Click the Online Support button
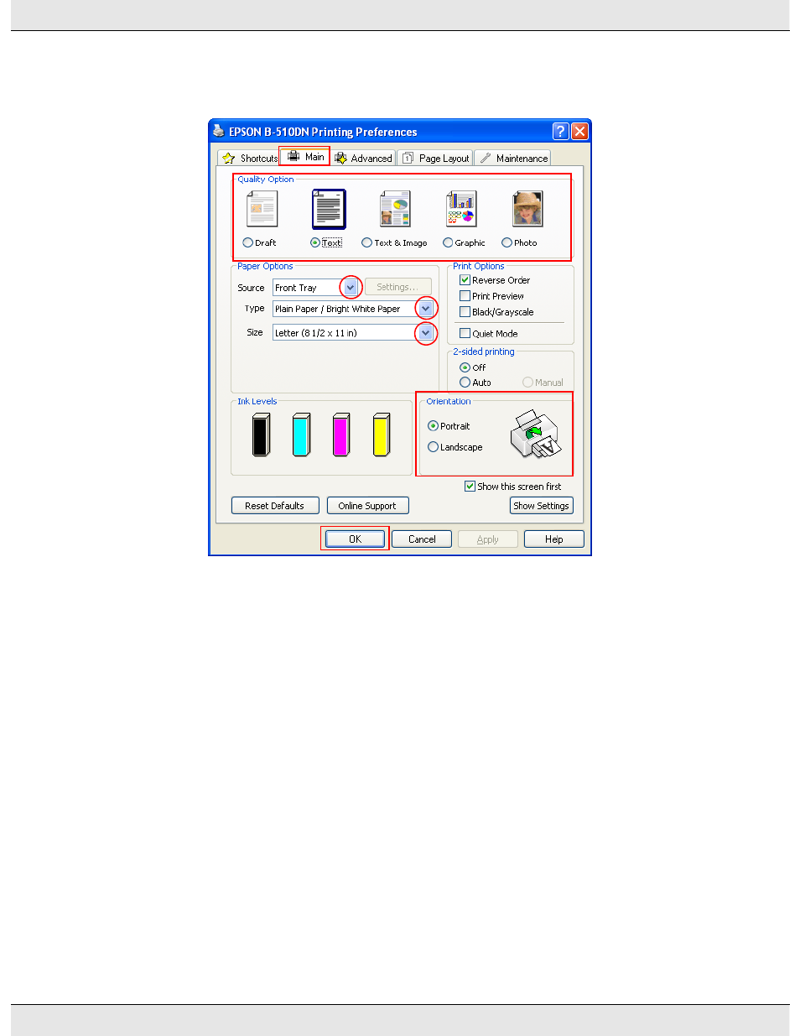800x1036 pixels. coord(367,506)
